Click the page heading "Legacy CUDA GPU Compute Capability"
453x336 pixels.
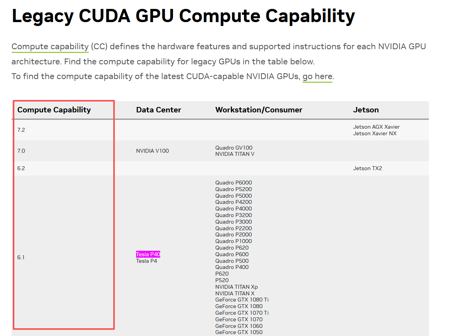(183, 16)
